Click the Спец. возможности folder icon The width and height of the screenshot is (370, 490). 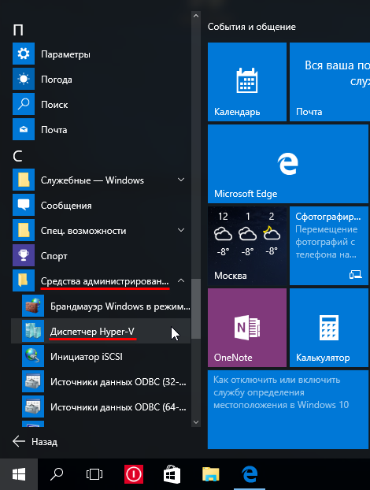[24, 231]
